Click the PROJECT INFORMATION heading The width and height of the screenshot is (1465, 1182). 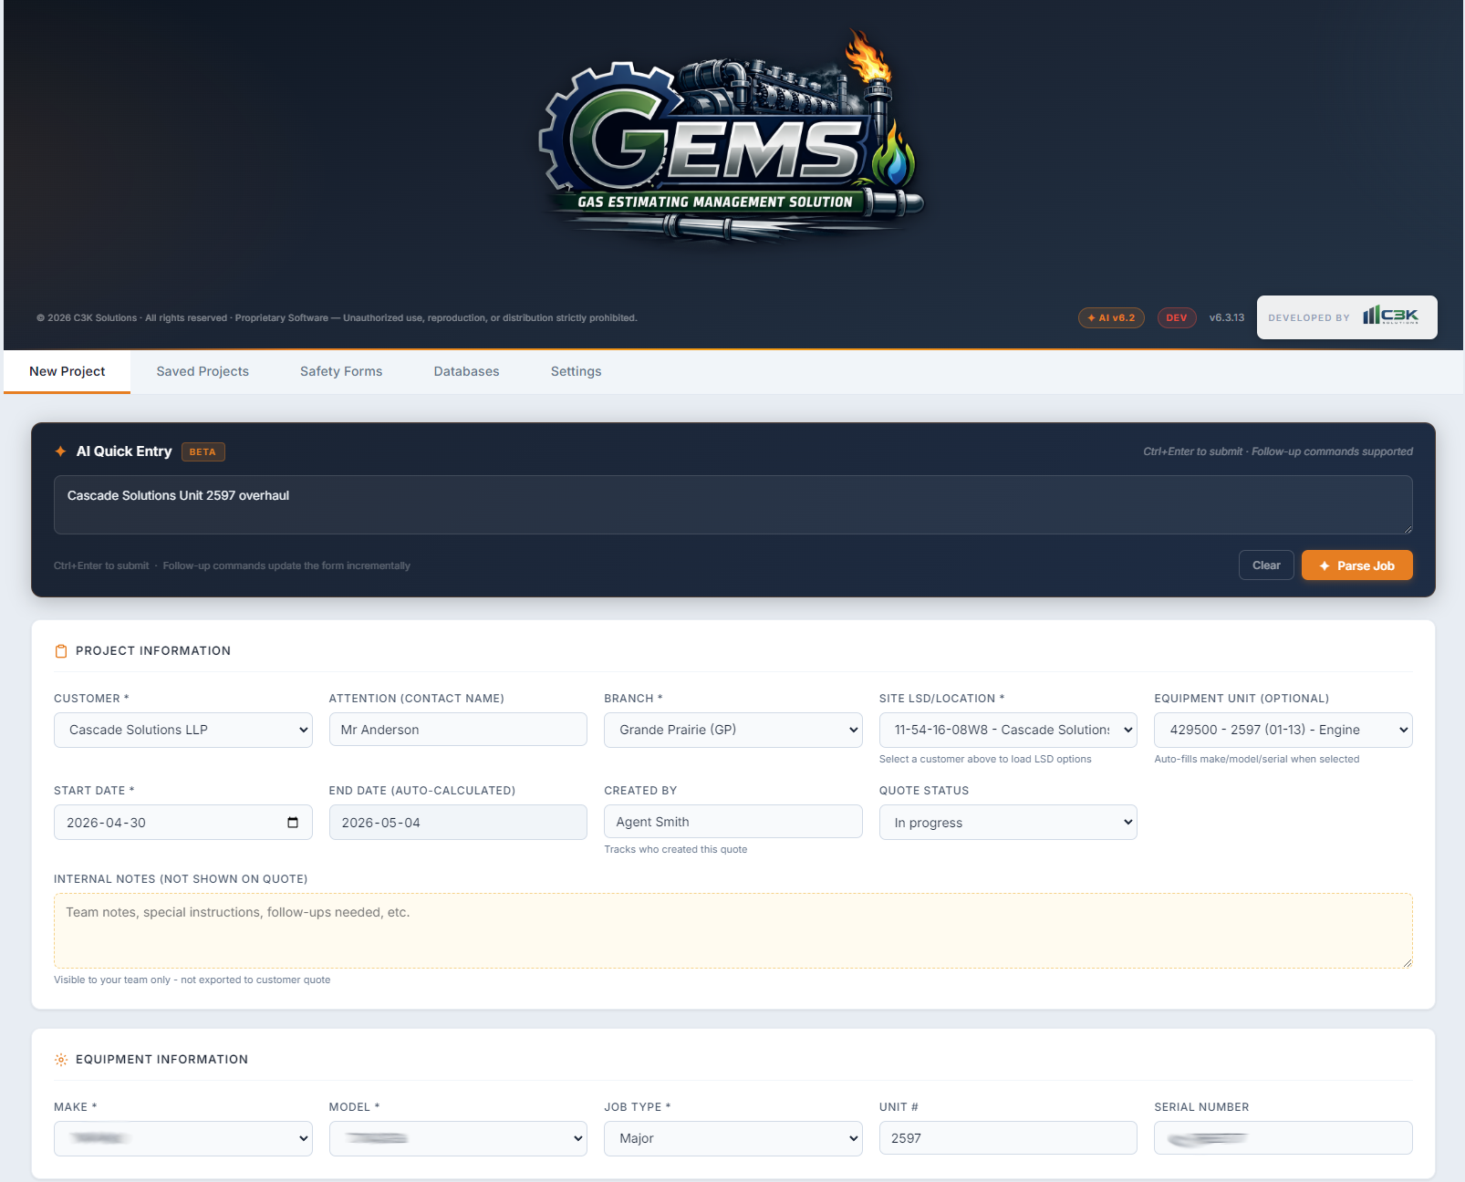(153, 651)
